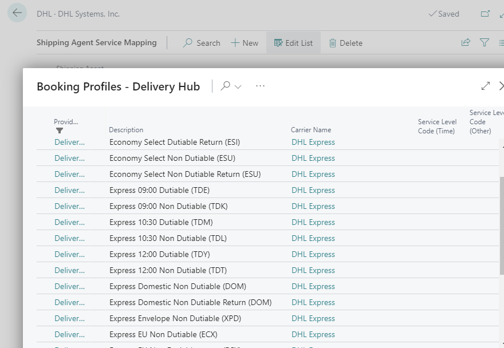Click DHL Express for Express Domestic Non Dutiable (DOM)
Image resolution: width=504 pixels, height=348 pixels.
(313, 286)
